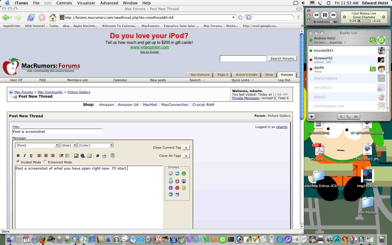392x245 pixels.
Task: Insert PHP tags into message
Action: (x=104, y=156)
